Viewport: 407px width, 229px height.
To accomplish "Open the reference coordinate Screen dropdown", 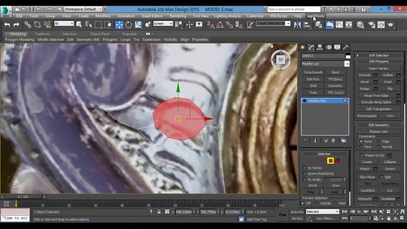I will pos(163,24).
